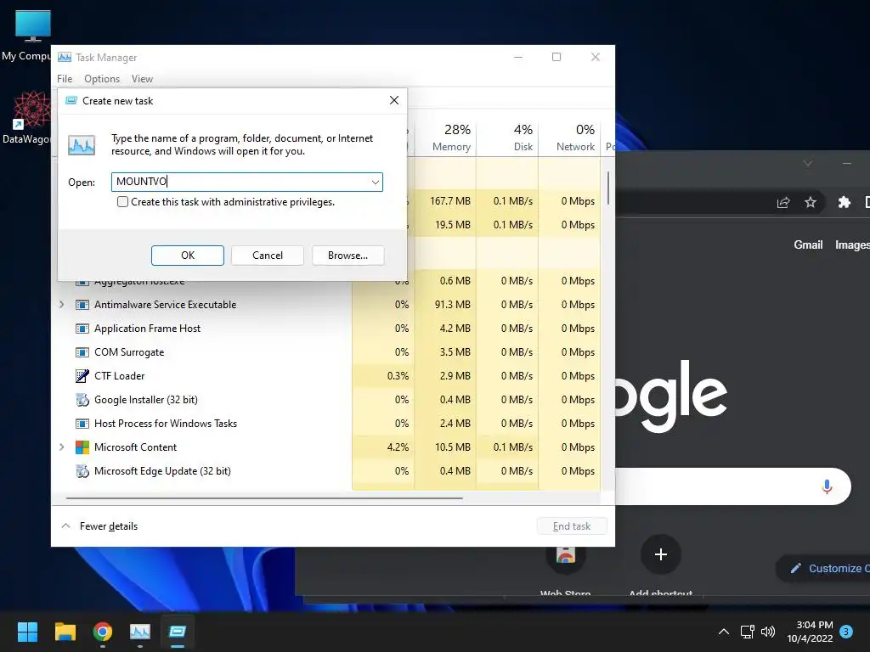Open the Images link in Chrome
This screenshot has height=652, width=870.
pos(852,244)
